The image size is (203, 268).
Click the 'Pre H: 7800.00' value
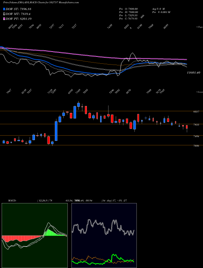(128, 12)
